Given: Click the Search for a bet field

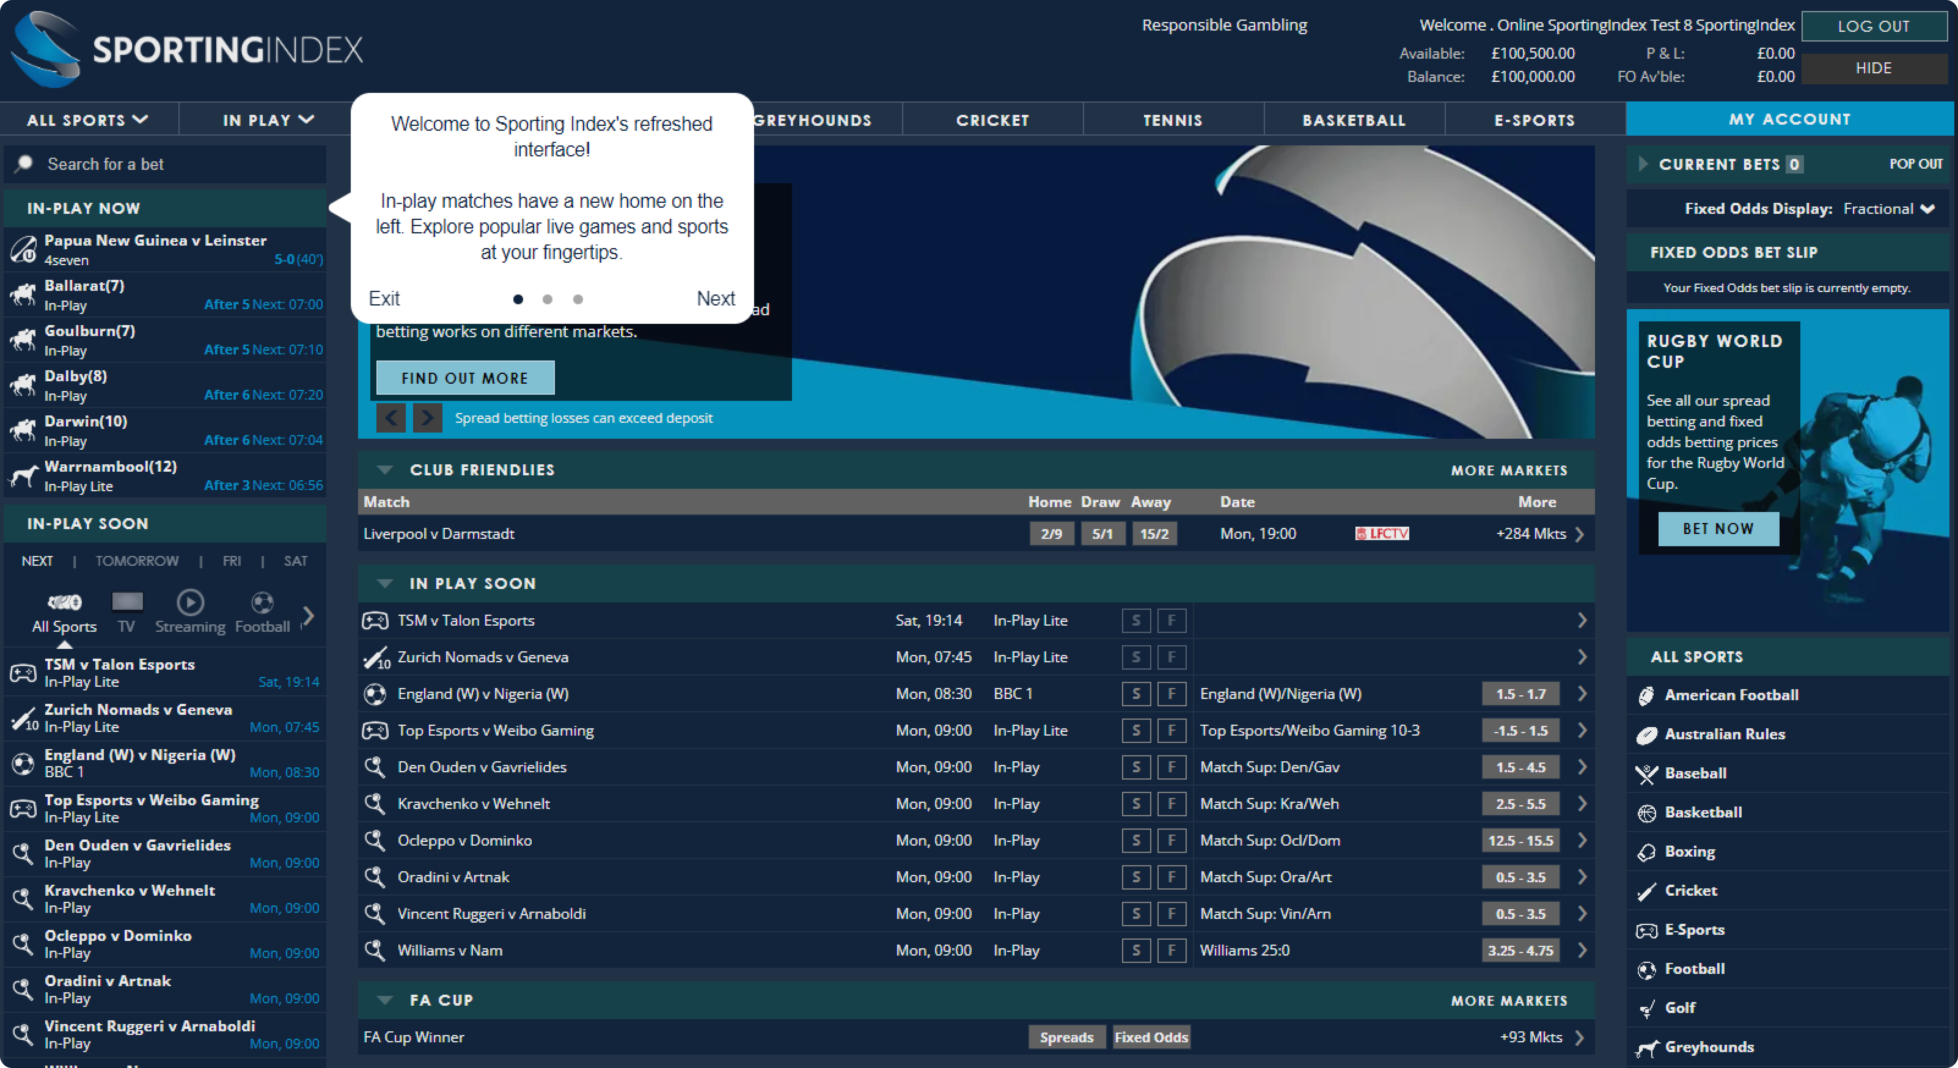Looking at the screenshot, I should (164, 164).
